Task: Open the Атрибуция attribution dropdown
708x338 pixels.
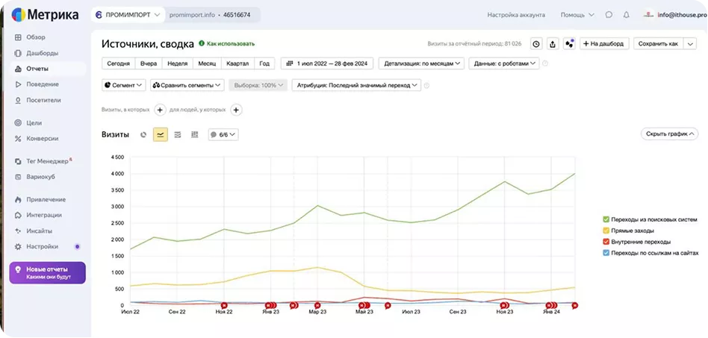Action: [356, 85]
